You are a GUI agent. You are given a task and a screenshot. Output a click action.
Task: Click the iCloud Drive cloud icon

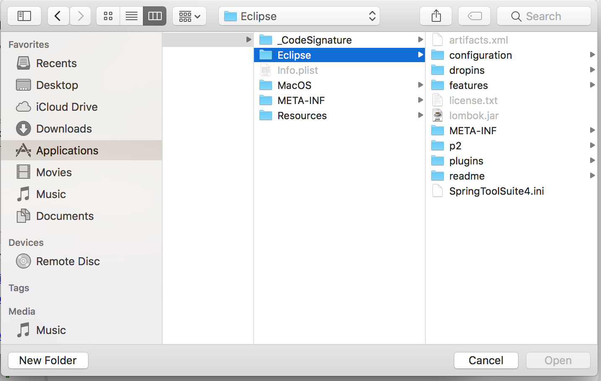click(x=23, y=107)
